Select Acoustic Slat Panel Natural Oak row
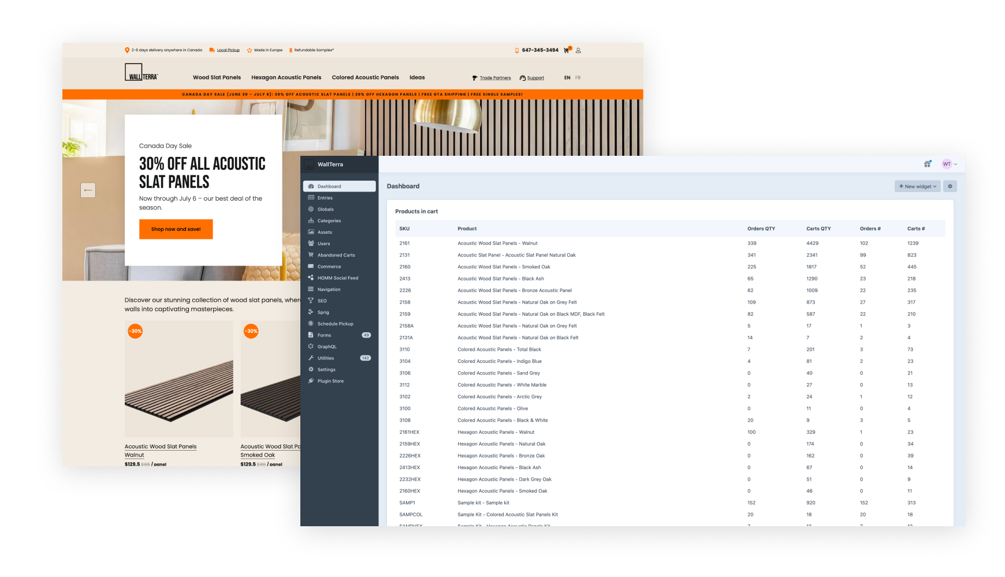This screenshot has height=577, width=1005. click(x=670, y=255)
